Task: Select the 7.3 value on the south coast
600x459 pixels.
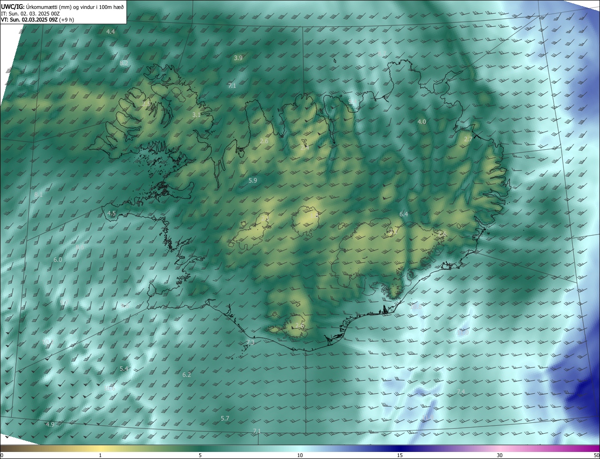Action: pos(251,343)
